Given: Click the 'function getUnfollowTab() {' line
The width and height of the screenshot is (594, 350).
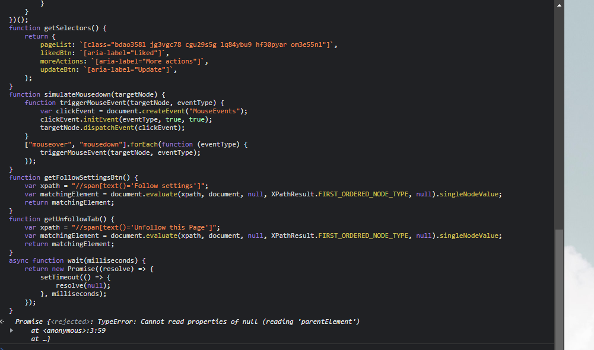Looking at the screenshot, I should [x=62, y=219].
